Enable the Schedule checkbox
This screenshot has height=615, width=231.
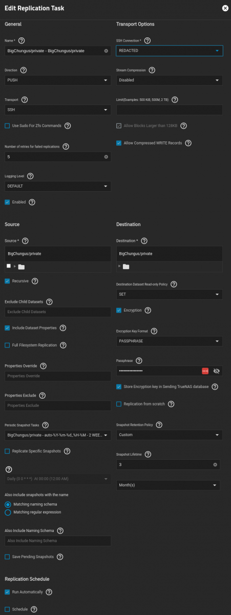[x=7, y=609]
